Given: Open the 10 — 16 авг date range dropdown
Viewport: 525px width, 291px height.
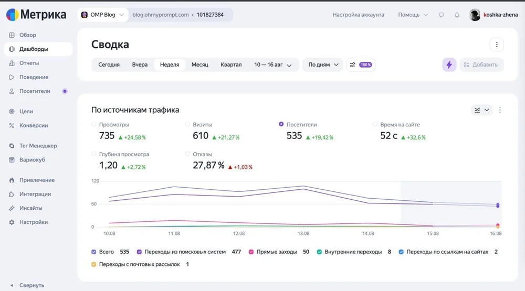Looking at the screenshot, I should (x=272, y=64).
